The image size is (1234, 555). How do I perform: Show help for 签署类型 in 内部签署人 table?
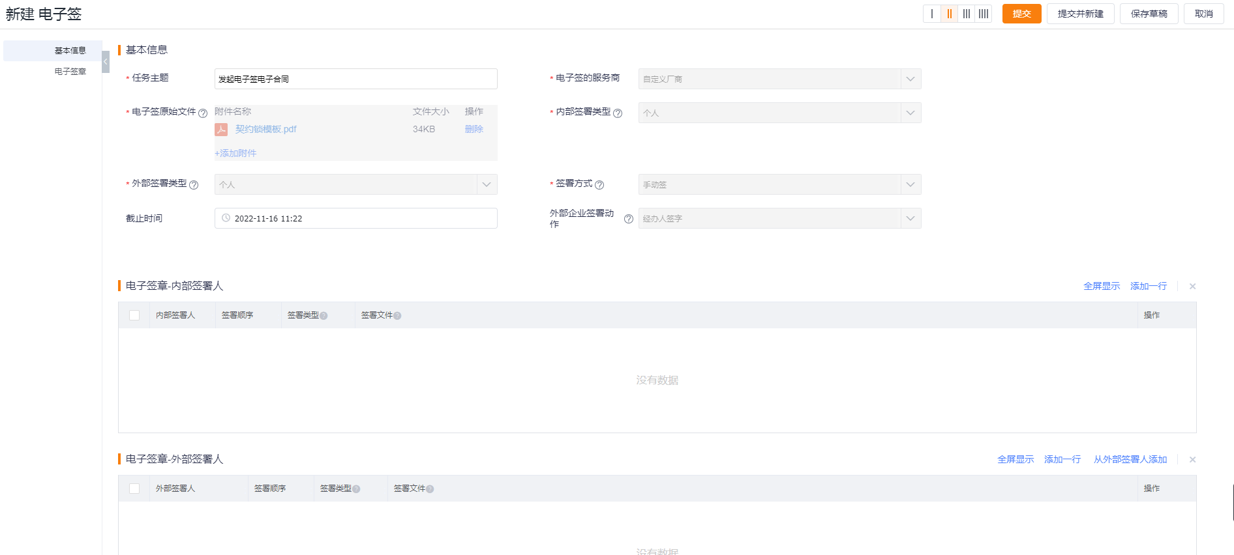(x=324, y=316)
